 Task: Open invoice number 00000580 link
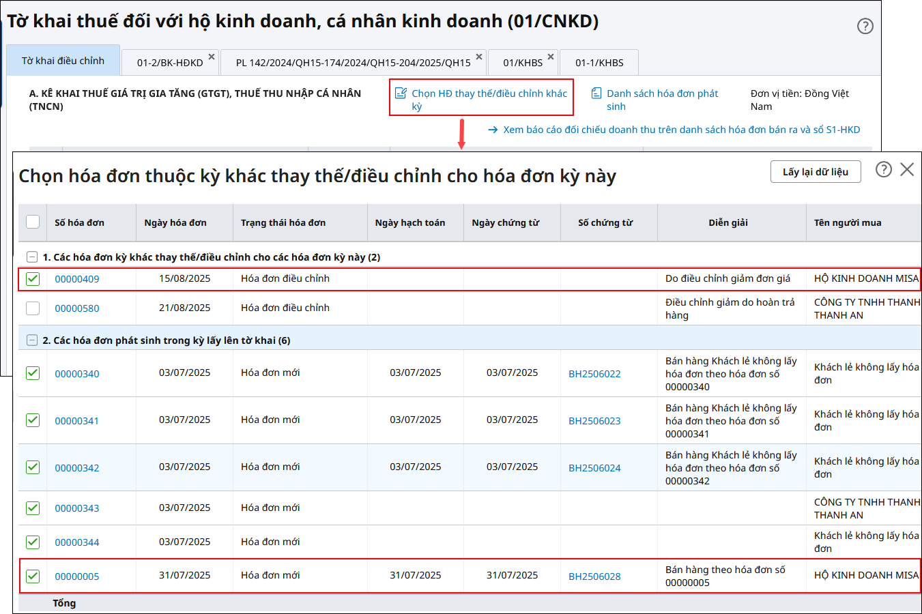pyautogui.click(x=77, y=308)
